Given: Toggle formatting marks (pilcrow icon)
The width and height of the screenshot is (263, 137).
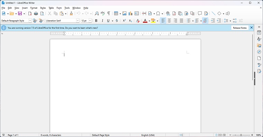Looking at the screenshot, I should click(109, 13).
